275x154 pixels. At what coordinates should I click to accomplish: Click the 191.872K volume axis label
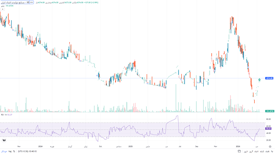point(269,111)
